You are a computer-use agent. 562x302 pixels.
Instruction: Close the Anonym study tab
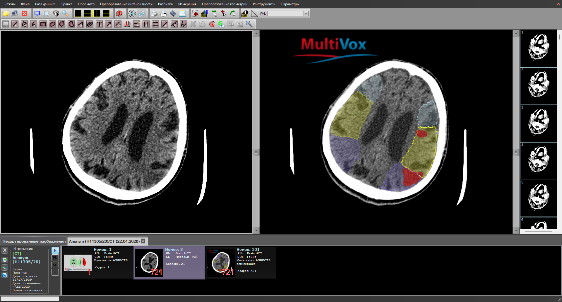click(x=143, y=241)
